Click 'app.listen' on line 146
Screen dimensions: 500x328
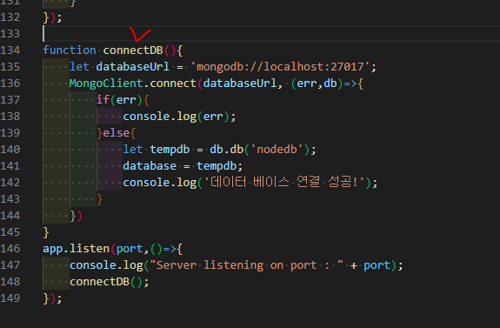click(77, 249)
